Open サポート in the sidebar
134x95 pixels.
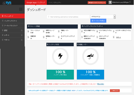coord(12,40)
